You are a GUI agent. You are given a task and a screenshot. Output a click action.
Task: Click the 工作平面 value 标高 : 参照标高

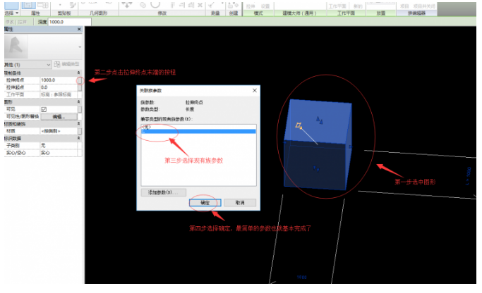tap(59, 95)
